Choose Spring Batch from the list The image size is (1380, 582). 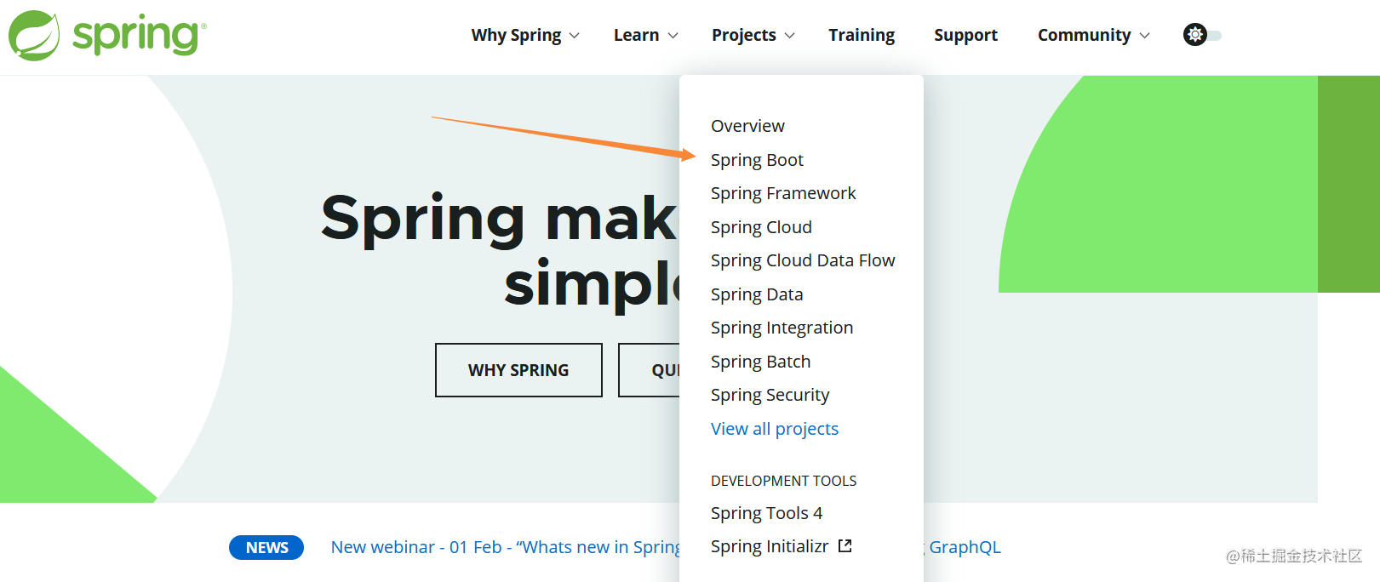760,362
